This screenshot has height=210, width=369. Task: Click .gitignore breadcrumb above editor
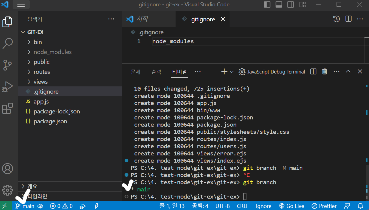coord(147,32)
